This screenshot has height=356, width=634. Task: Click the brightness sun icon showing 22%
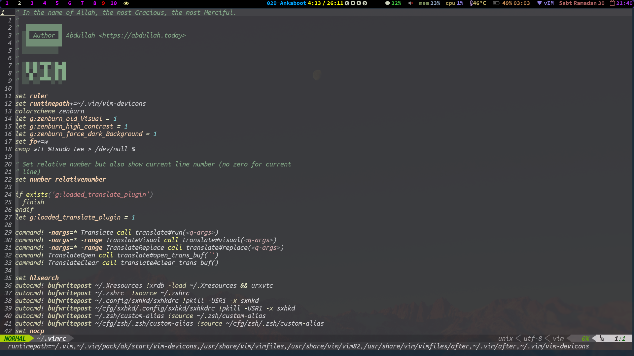pos(387,3)
